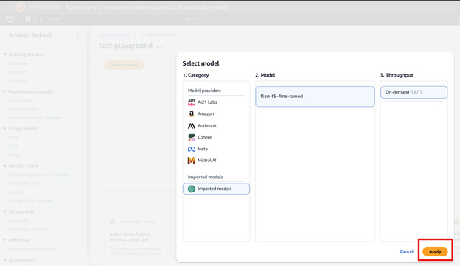This screenshot has height=266, width=460.
Task: Pick the Anthropic provider
Action: 202,125
